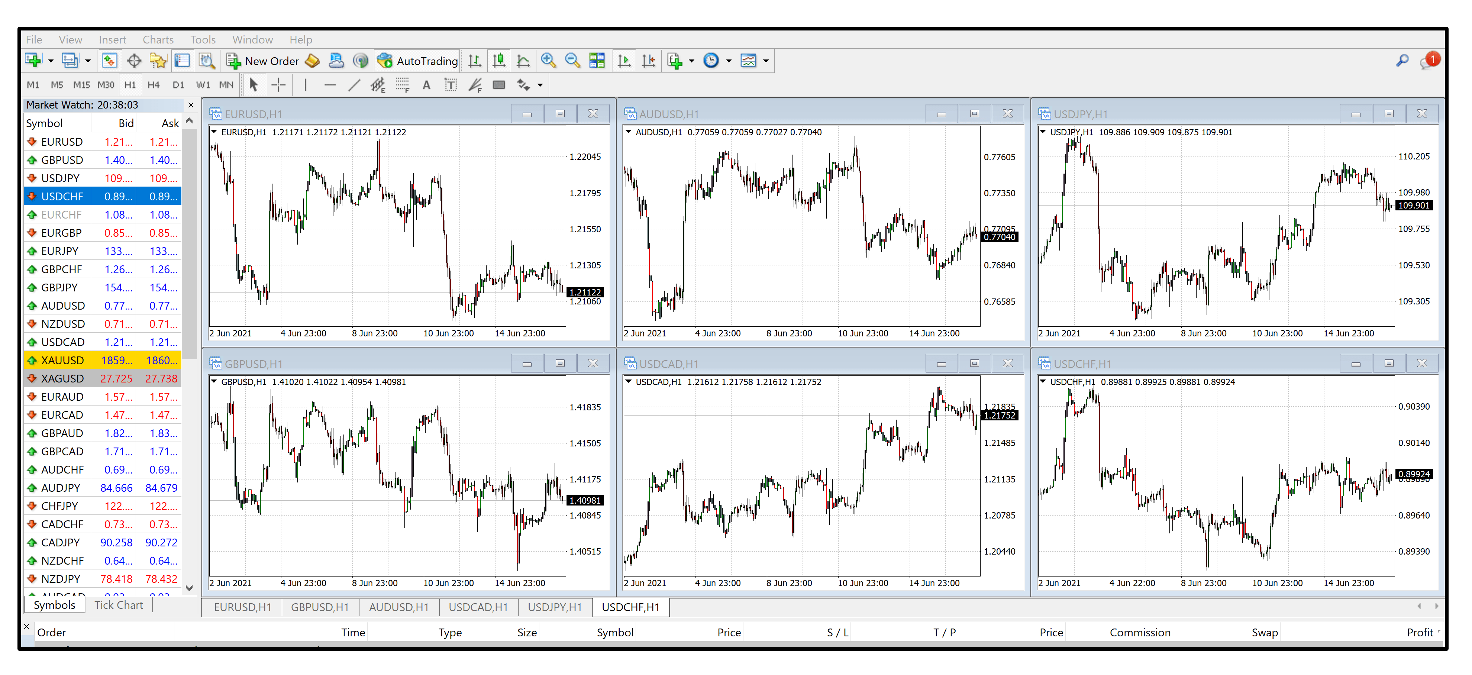The height and width of the screenshot is (675, 1472).
Task: Set timeframe to MN
Action: tap(226, 85)
